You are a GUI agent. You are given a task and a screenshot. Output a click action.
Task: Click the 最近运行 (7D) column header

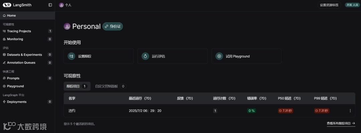click(140, 98)
